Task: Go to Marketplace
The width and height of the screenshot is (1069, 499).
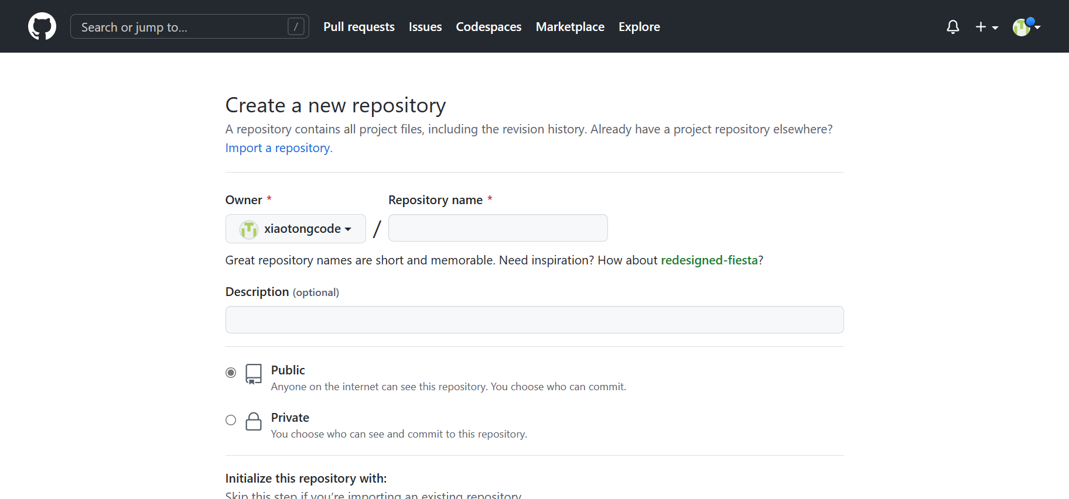Action: point(570,27)
